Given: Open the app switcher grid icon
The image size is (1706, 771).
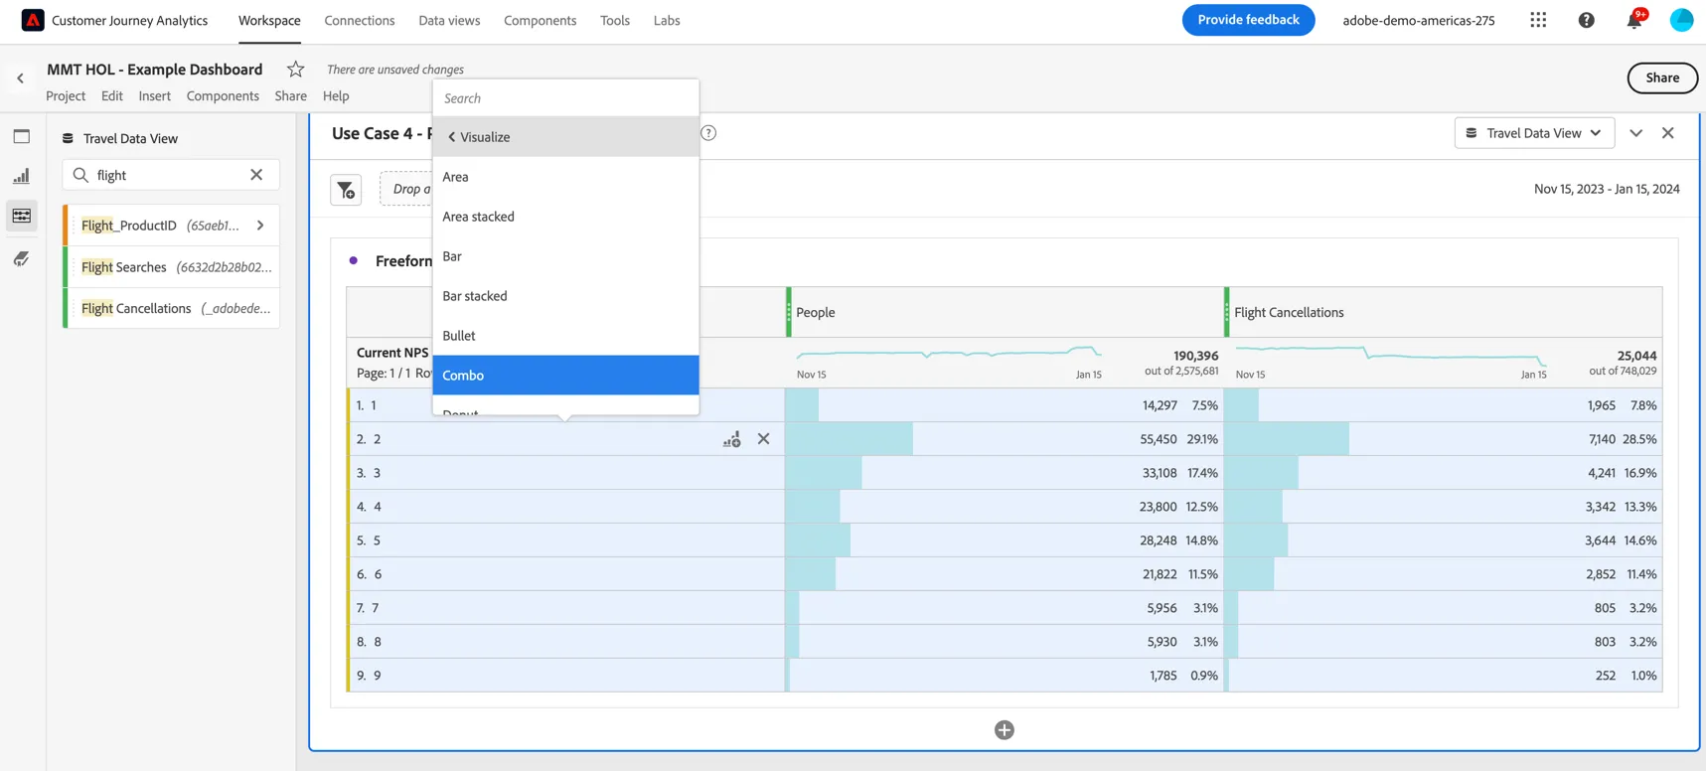Looking at the screenshot, I should point(1538,20).
